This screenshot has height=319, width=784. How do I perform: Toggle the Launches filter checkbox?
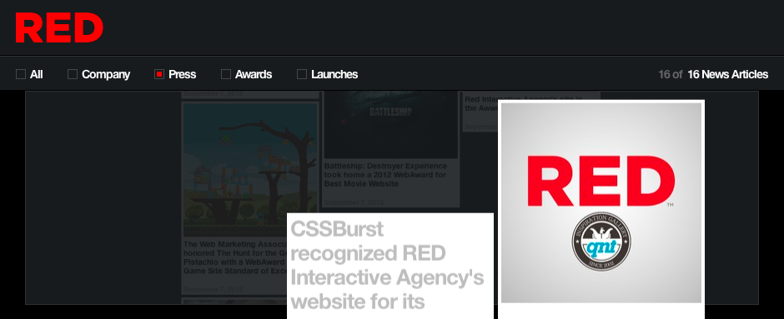click(301, 74)
